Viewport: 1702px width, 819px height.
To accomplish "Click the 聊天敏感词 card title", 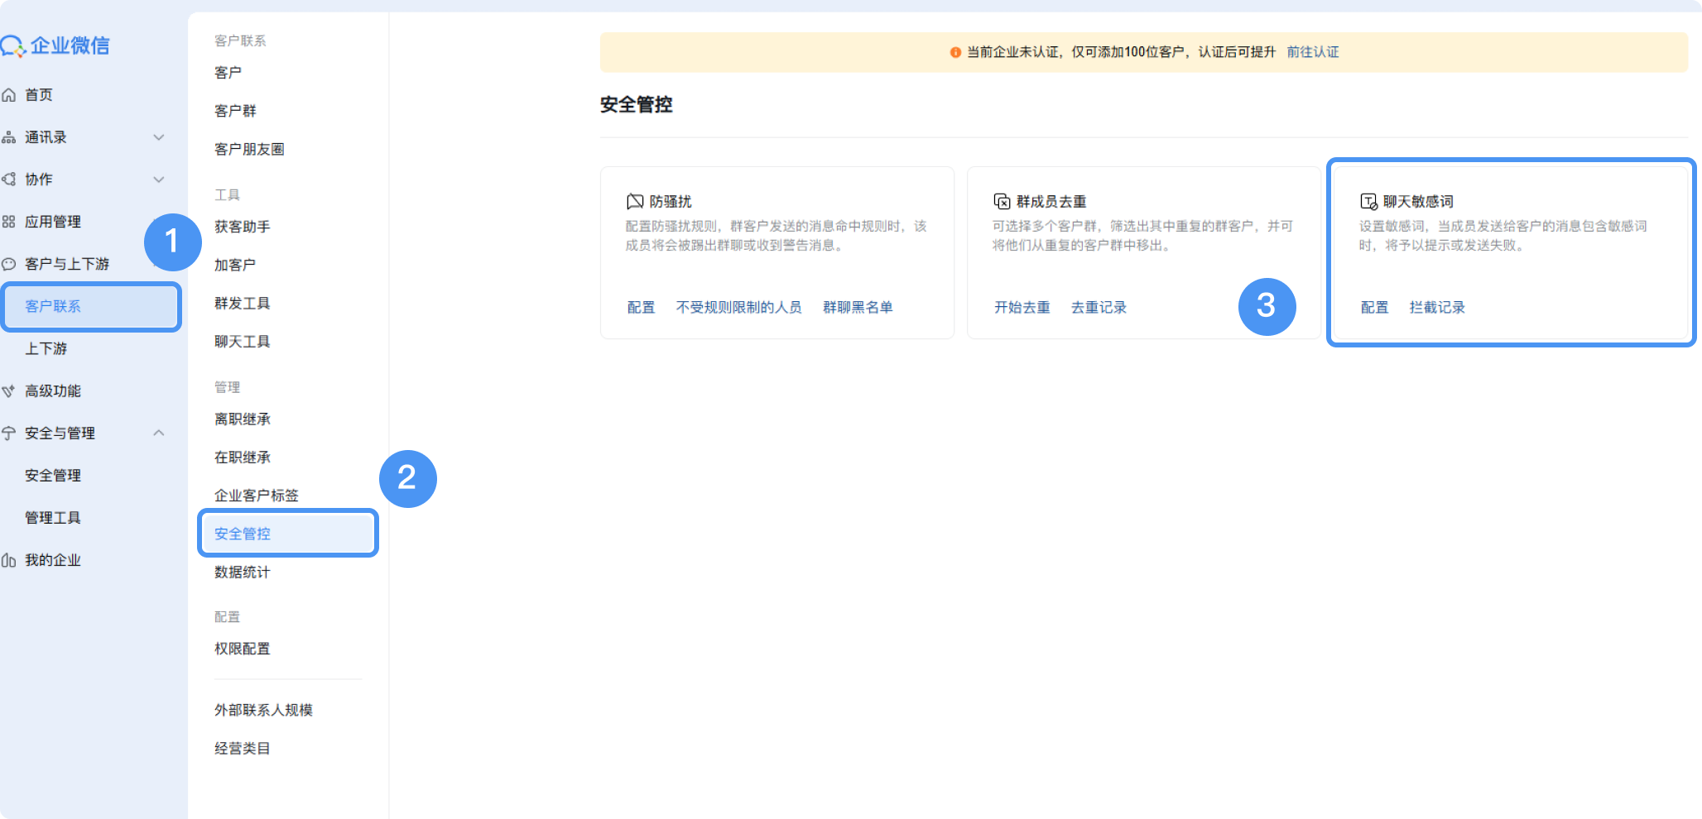I will pyautogui.click(x=1418, y=202).
